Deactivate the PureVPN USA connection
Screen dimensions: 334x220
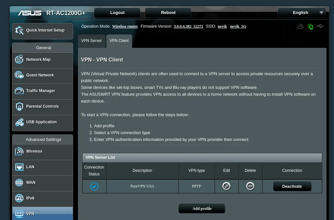(292, 186)
